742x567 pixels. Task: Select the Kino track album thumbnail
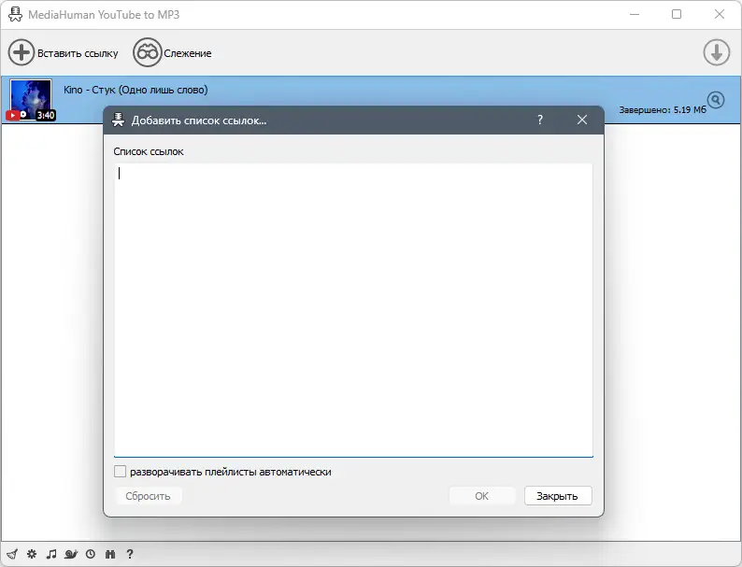(x=31, y=100)
